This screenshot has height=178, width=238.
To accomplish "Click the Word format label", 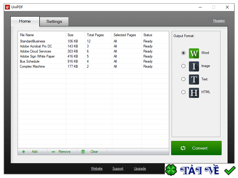I will click(205, 53).
